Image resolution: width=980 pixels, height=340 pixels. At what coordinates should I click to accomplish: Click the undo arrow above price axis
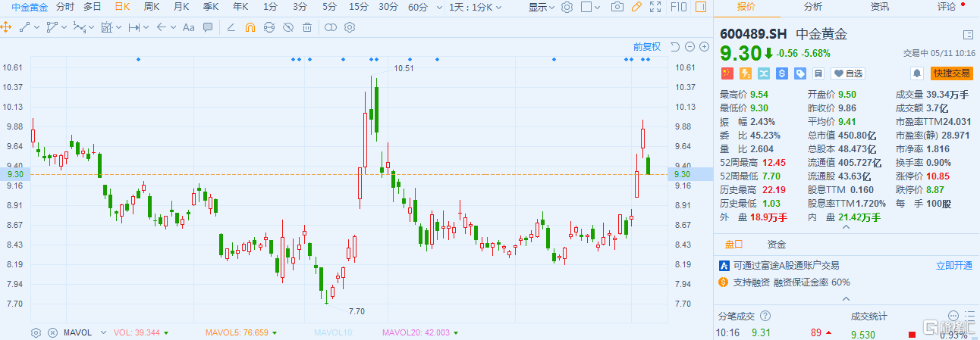[x=675, y=47]
